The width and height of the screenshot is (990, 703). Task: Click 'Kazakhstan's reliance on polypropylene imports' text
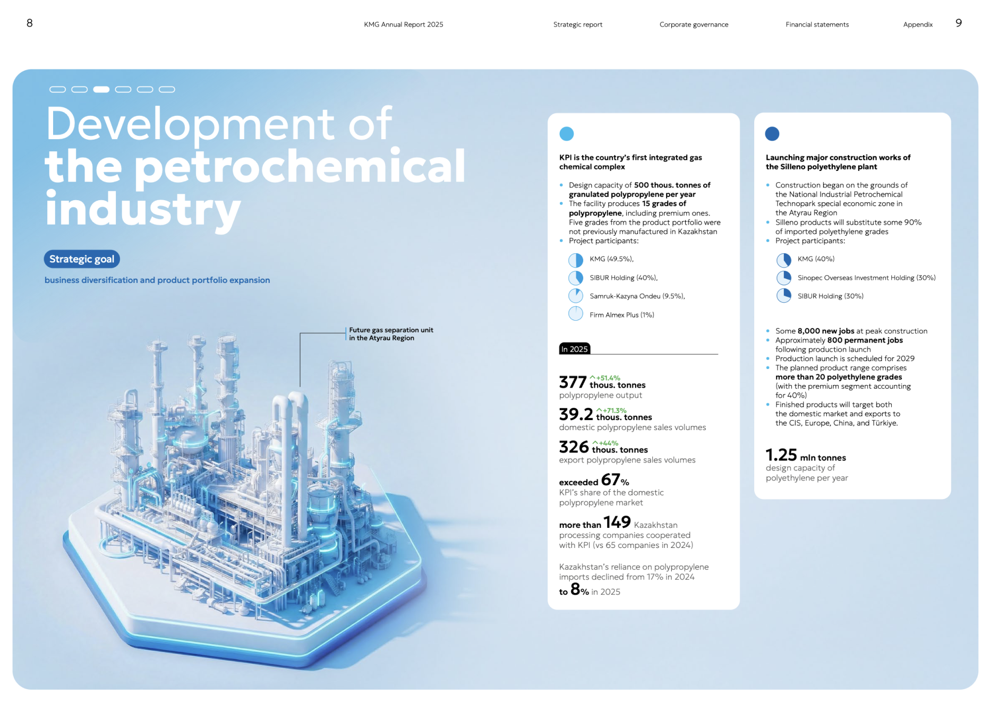tap(634, 572)
